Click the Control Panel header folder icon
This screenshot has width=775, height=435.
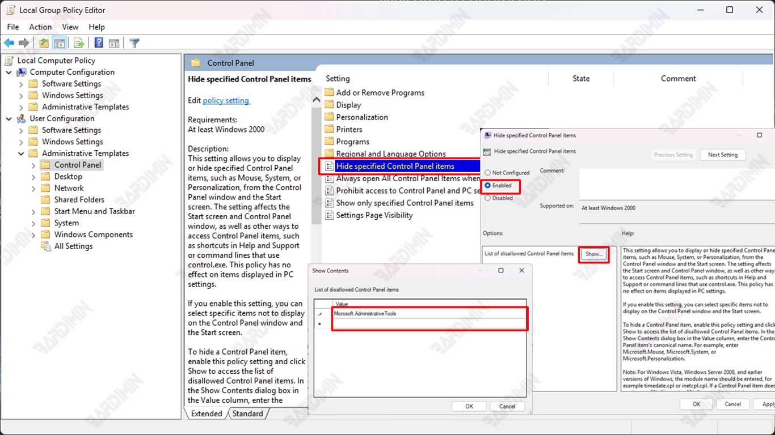click(196, 63)
